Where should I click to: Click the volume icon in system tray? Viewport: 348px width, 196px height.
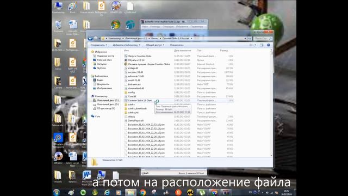[x=267, y=193]
